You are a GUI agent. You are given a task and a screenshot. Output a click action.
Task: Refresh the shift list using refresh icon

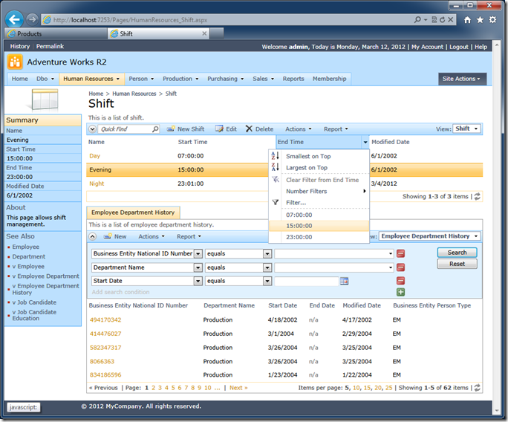[x=477, y=197]
